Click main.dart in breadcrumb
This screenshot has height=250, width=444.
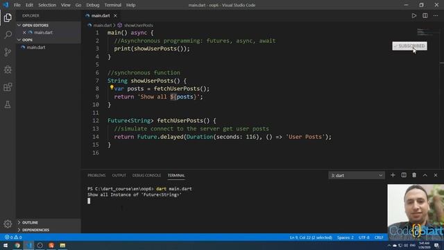coord(102,25)
